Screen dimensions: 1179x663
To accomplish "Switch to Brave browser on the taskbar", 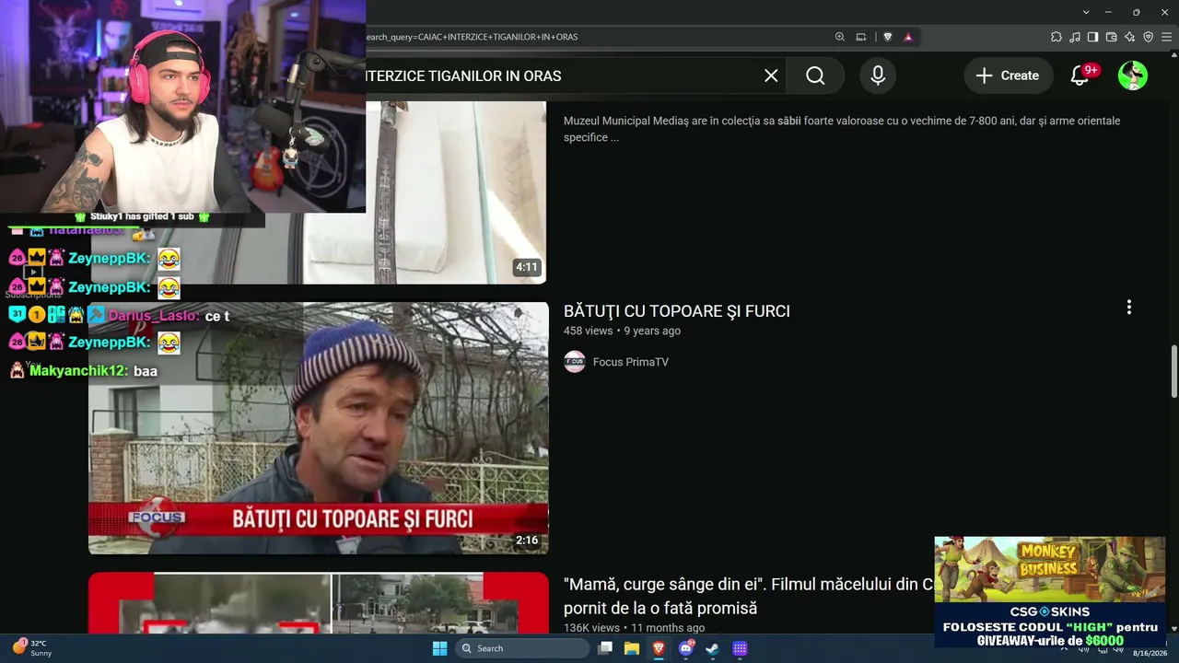I will tap(659, 648).
